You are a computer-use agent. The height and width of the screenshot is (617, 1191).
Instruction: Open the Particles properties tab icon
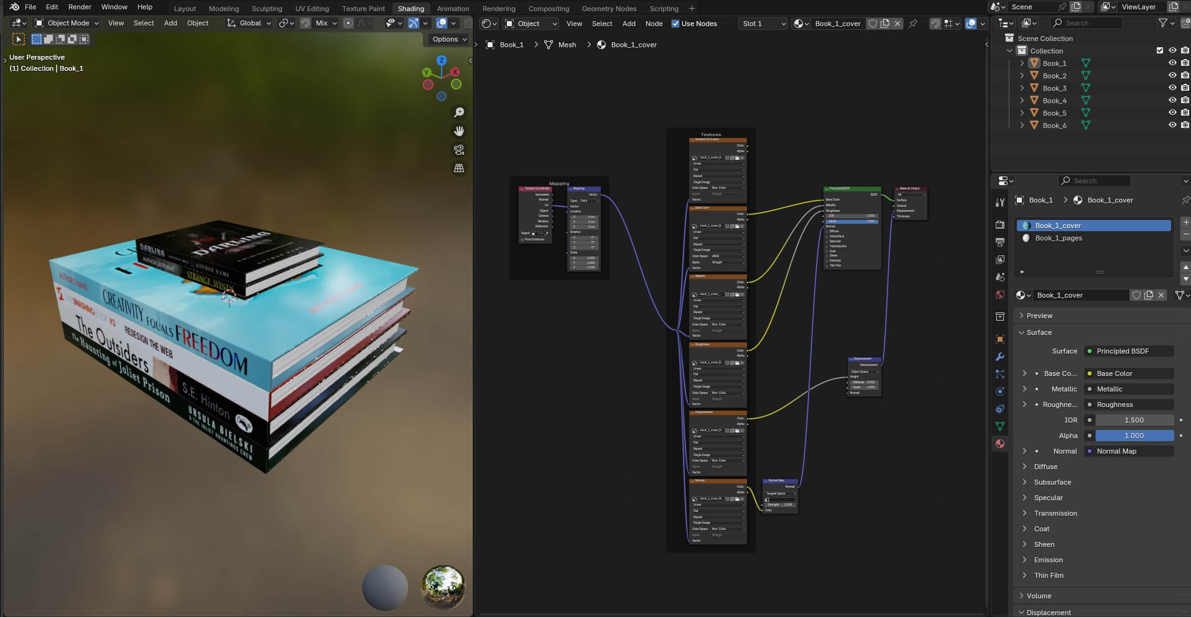[1000, 374]
